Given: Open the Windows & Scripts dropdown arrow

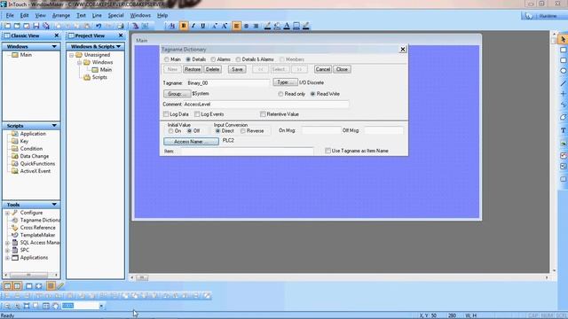Looking at the screenshot, I should [118, 46].
